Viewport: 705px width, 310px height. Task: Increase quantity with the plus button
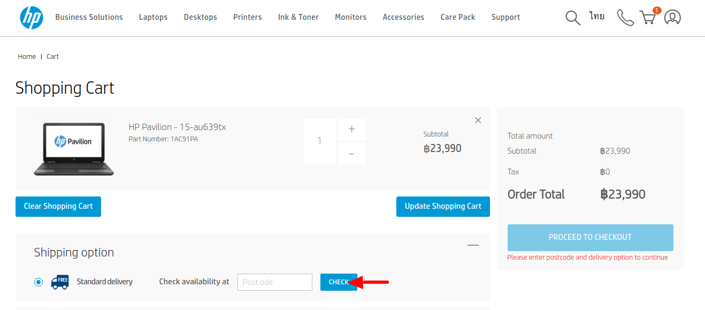(351, 130)
